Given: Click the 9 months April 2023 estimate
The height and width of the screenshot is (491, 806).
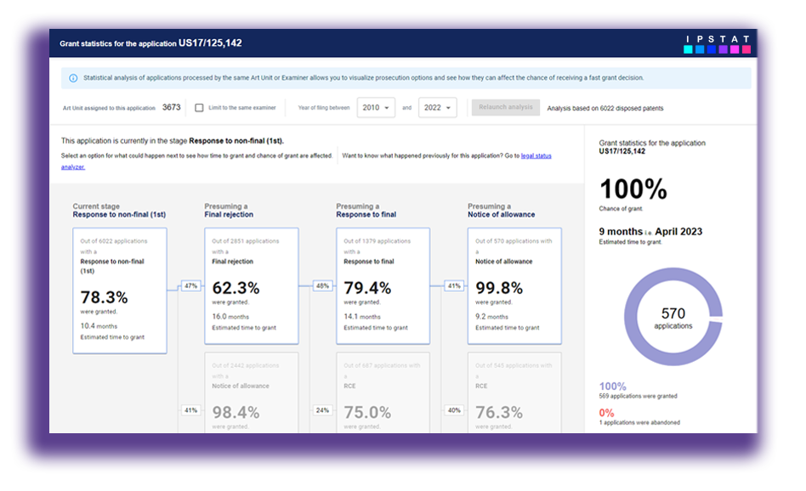Looking at the screenshot, I should (x=650, y=232).
